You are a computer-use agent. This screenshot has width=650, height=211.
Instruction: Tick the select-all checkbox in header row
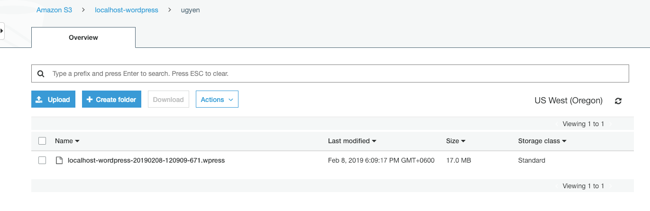(x=42, y=141)
